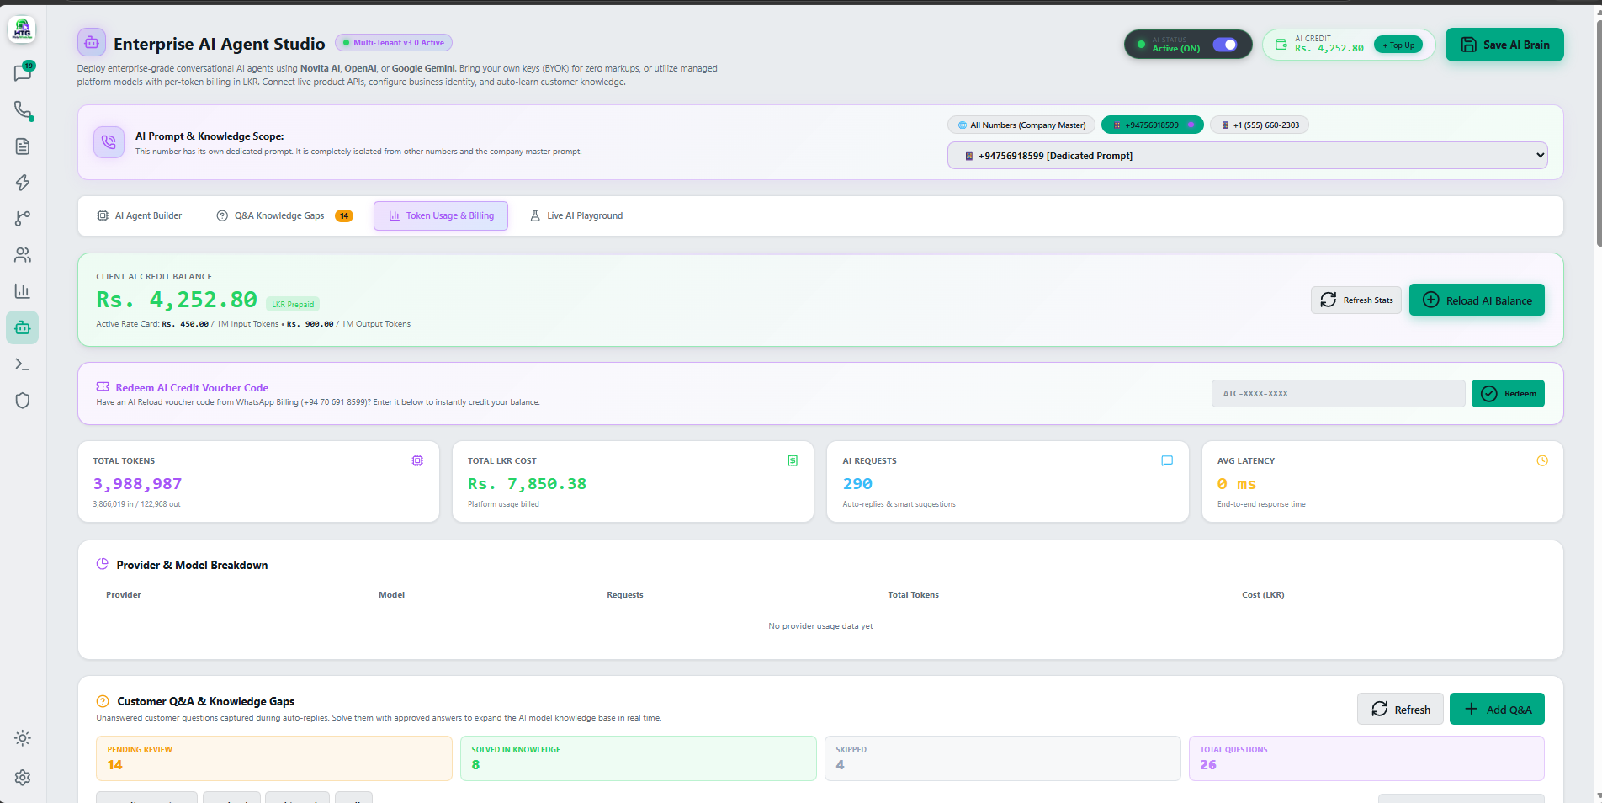Screen dimensions: 1602x803
Task: Select the +1 (555) 660-2303 number chip
Action: pos(1260,125)
